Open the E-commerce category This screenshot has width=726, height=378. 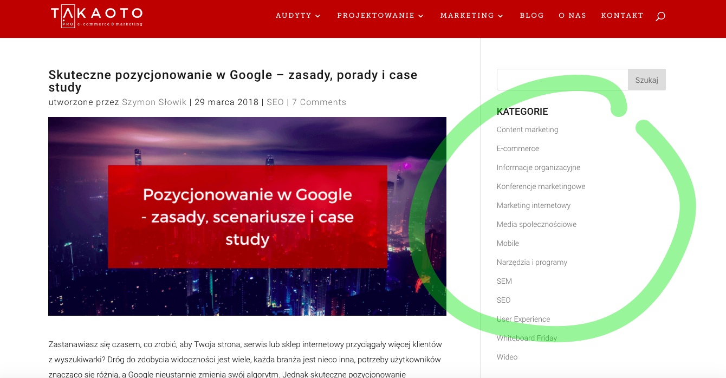[518, 148]
